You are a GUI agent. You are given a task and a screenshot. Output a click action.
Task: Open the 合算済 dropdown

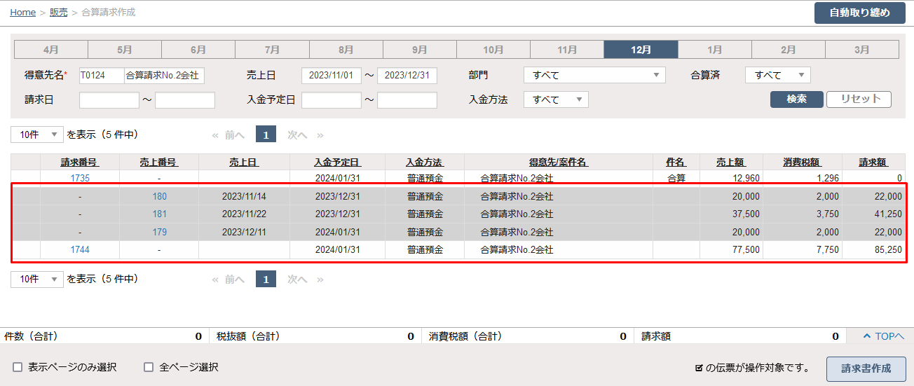click(x=777, y=75)
